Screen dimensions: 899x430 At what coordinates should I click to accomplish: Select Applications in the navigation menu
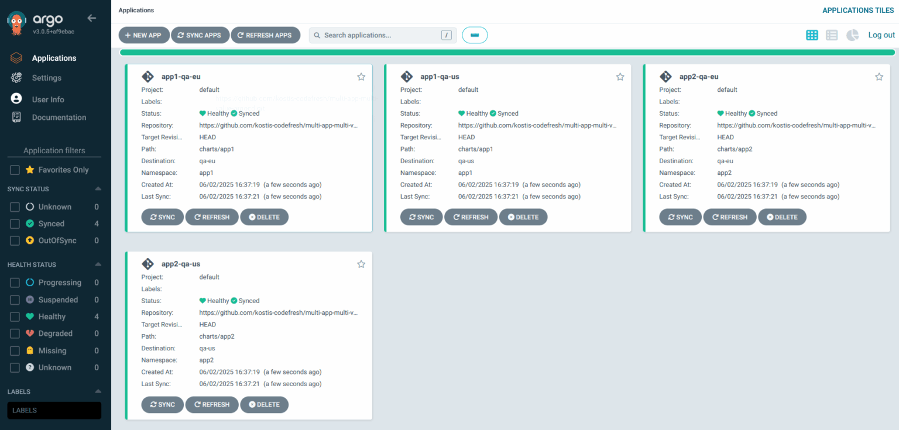tap(54, 57)
